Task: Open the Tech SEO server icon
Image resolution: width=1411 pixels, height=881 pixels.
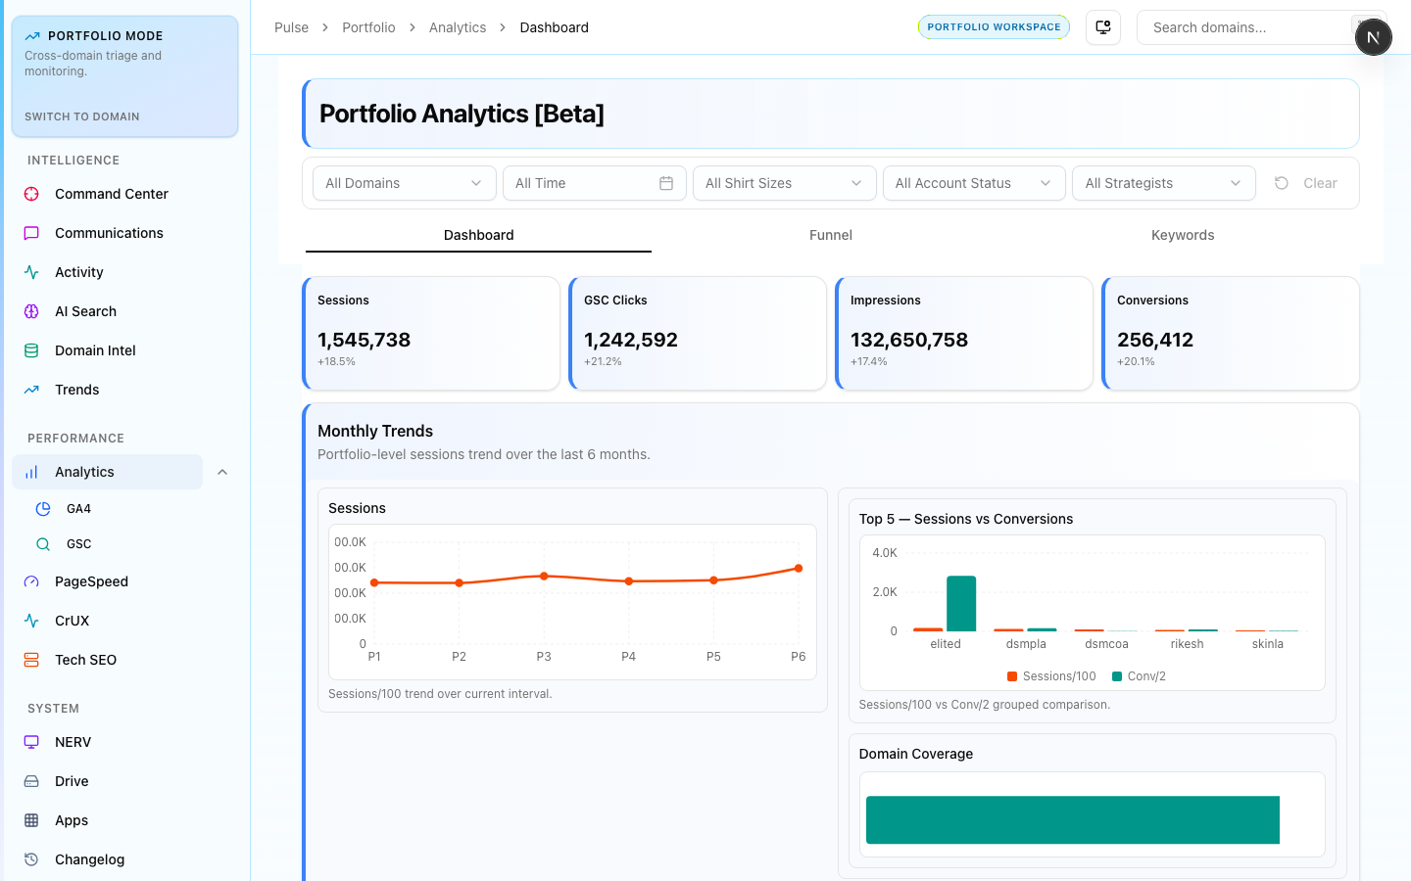Action: [31, 660]
